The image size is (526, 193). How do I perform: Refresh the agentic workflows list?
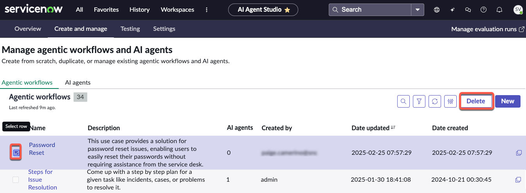click(x=435, y=101)
